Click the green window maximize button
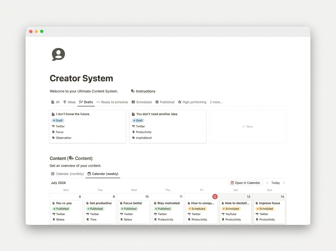This screenshot has height=251, width=336. (42, 31)
